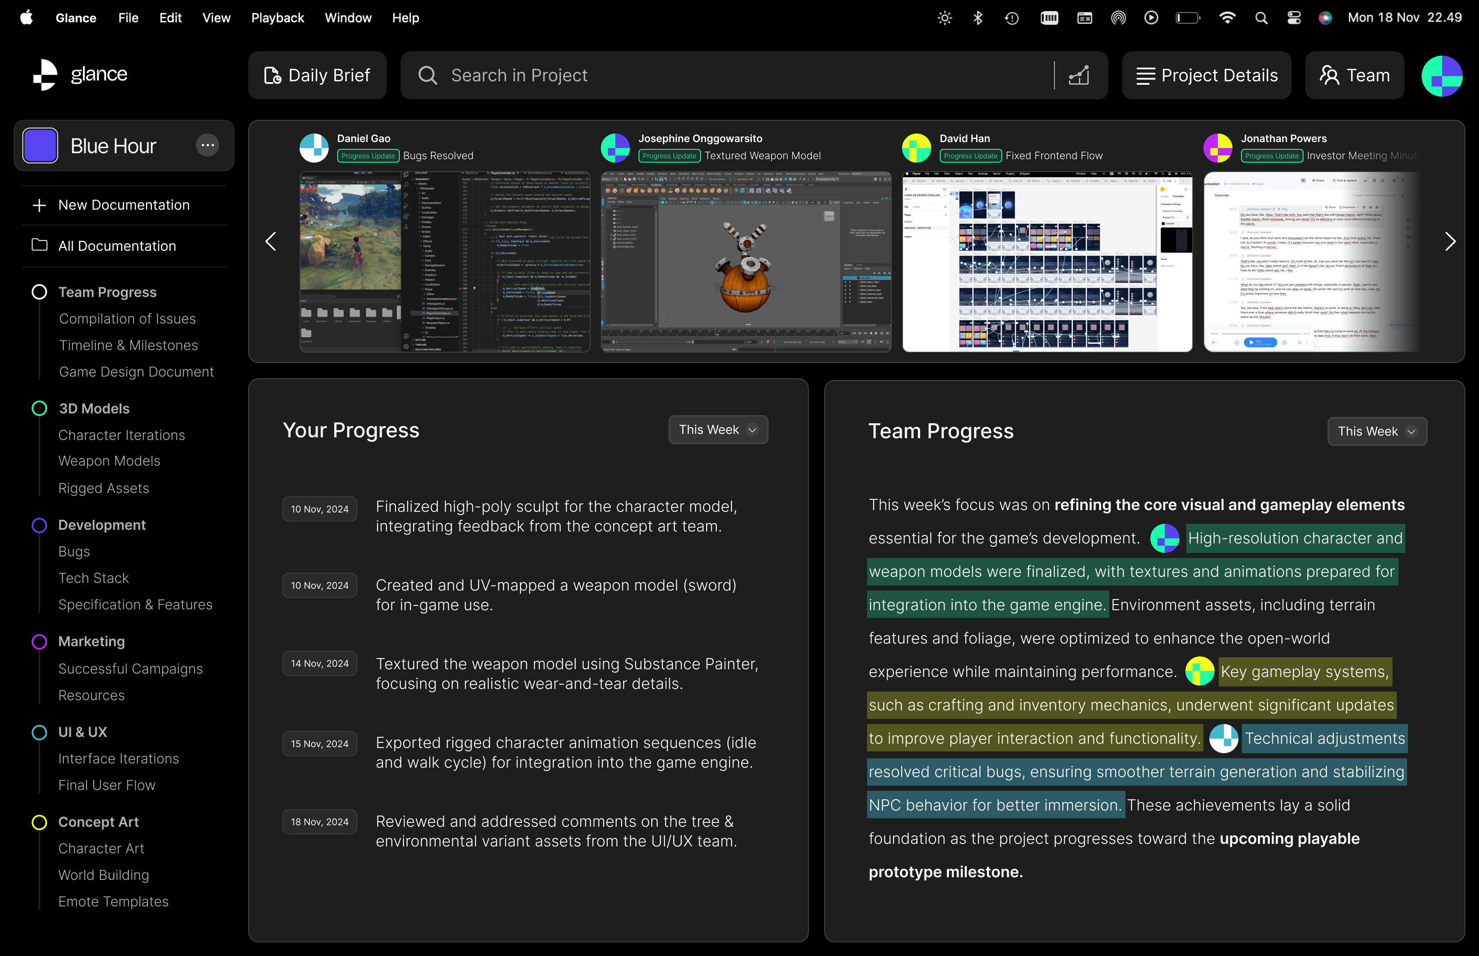The height and width of the screenshot is (956, 1479).
Task: Click the Siri icon in the menu bar
Action: [1325, 18]
